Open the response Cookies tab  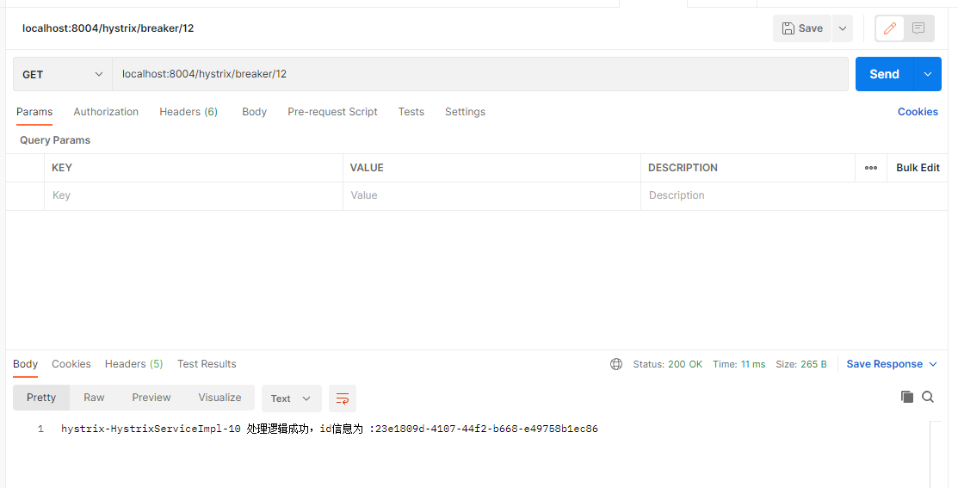(x=71, y=364)
